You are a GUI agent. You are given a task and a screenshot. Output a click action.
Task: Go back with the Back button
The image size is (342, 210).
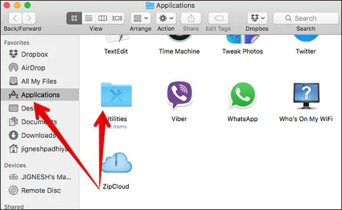click(x=15, y=18)
